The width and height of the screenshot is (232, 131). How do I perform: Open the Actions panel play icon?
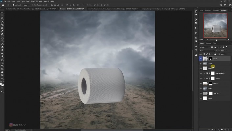pyautogui.click(x=196, y=15)
